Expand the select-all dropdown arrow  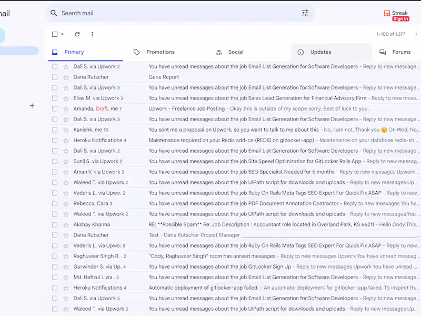[63, 34]
